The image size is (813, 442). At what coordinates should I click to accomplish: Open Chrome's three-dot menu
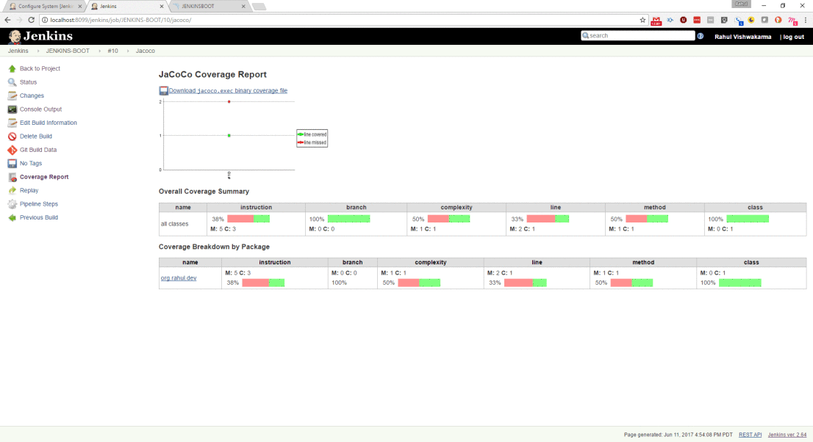coord(806,21)
